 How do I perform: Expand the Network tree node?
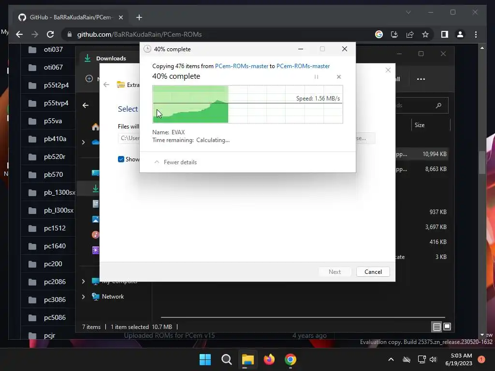click(x=83, y=297)
